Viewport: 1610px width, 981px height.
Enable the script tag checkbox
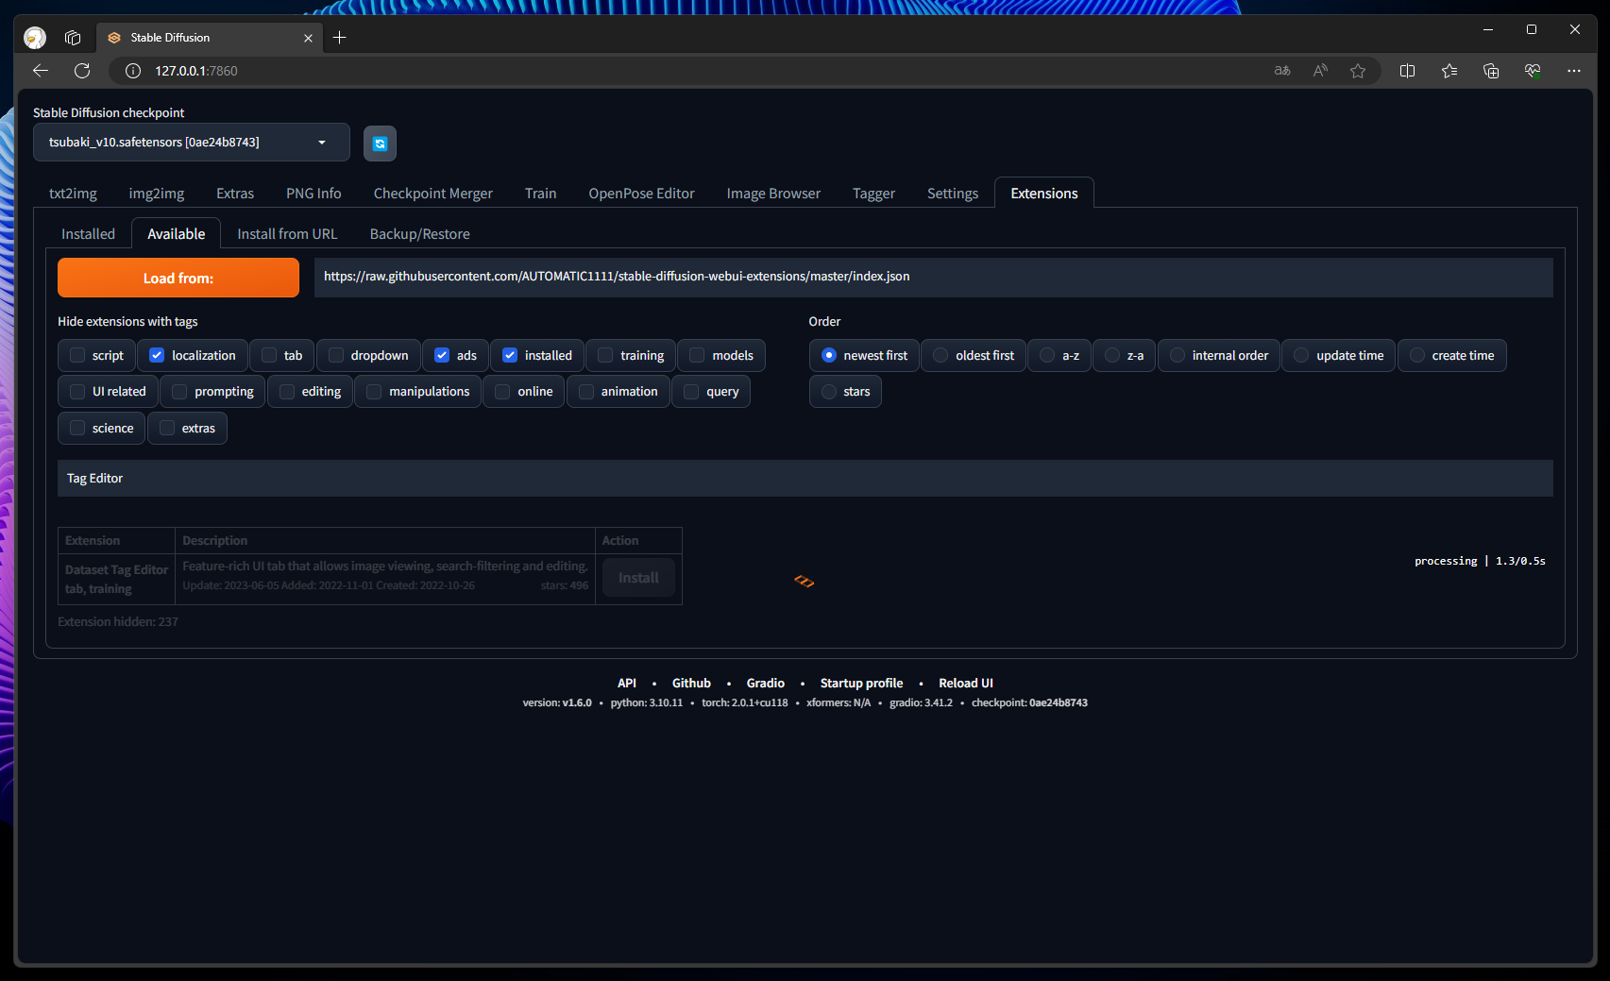(x=77, y=356)
